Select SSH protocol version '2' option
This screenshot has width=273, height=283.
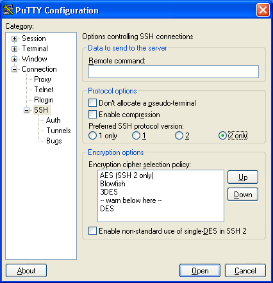click(x=182, y=136)
